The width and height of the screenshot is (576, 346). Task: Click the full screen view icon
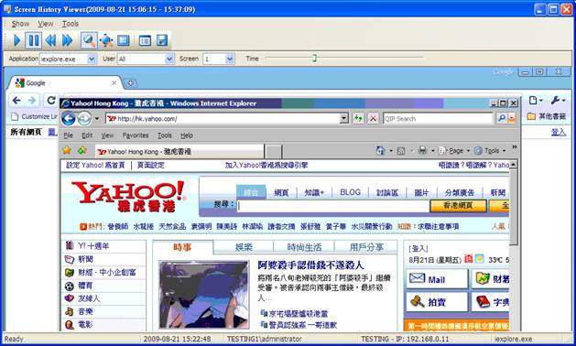tap(123, 40)
